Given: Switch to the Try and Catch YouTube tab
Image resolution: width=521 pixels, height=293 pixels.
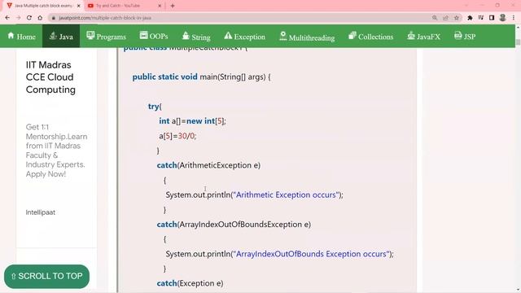Looking at the screenshot, I should (125, 6).
